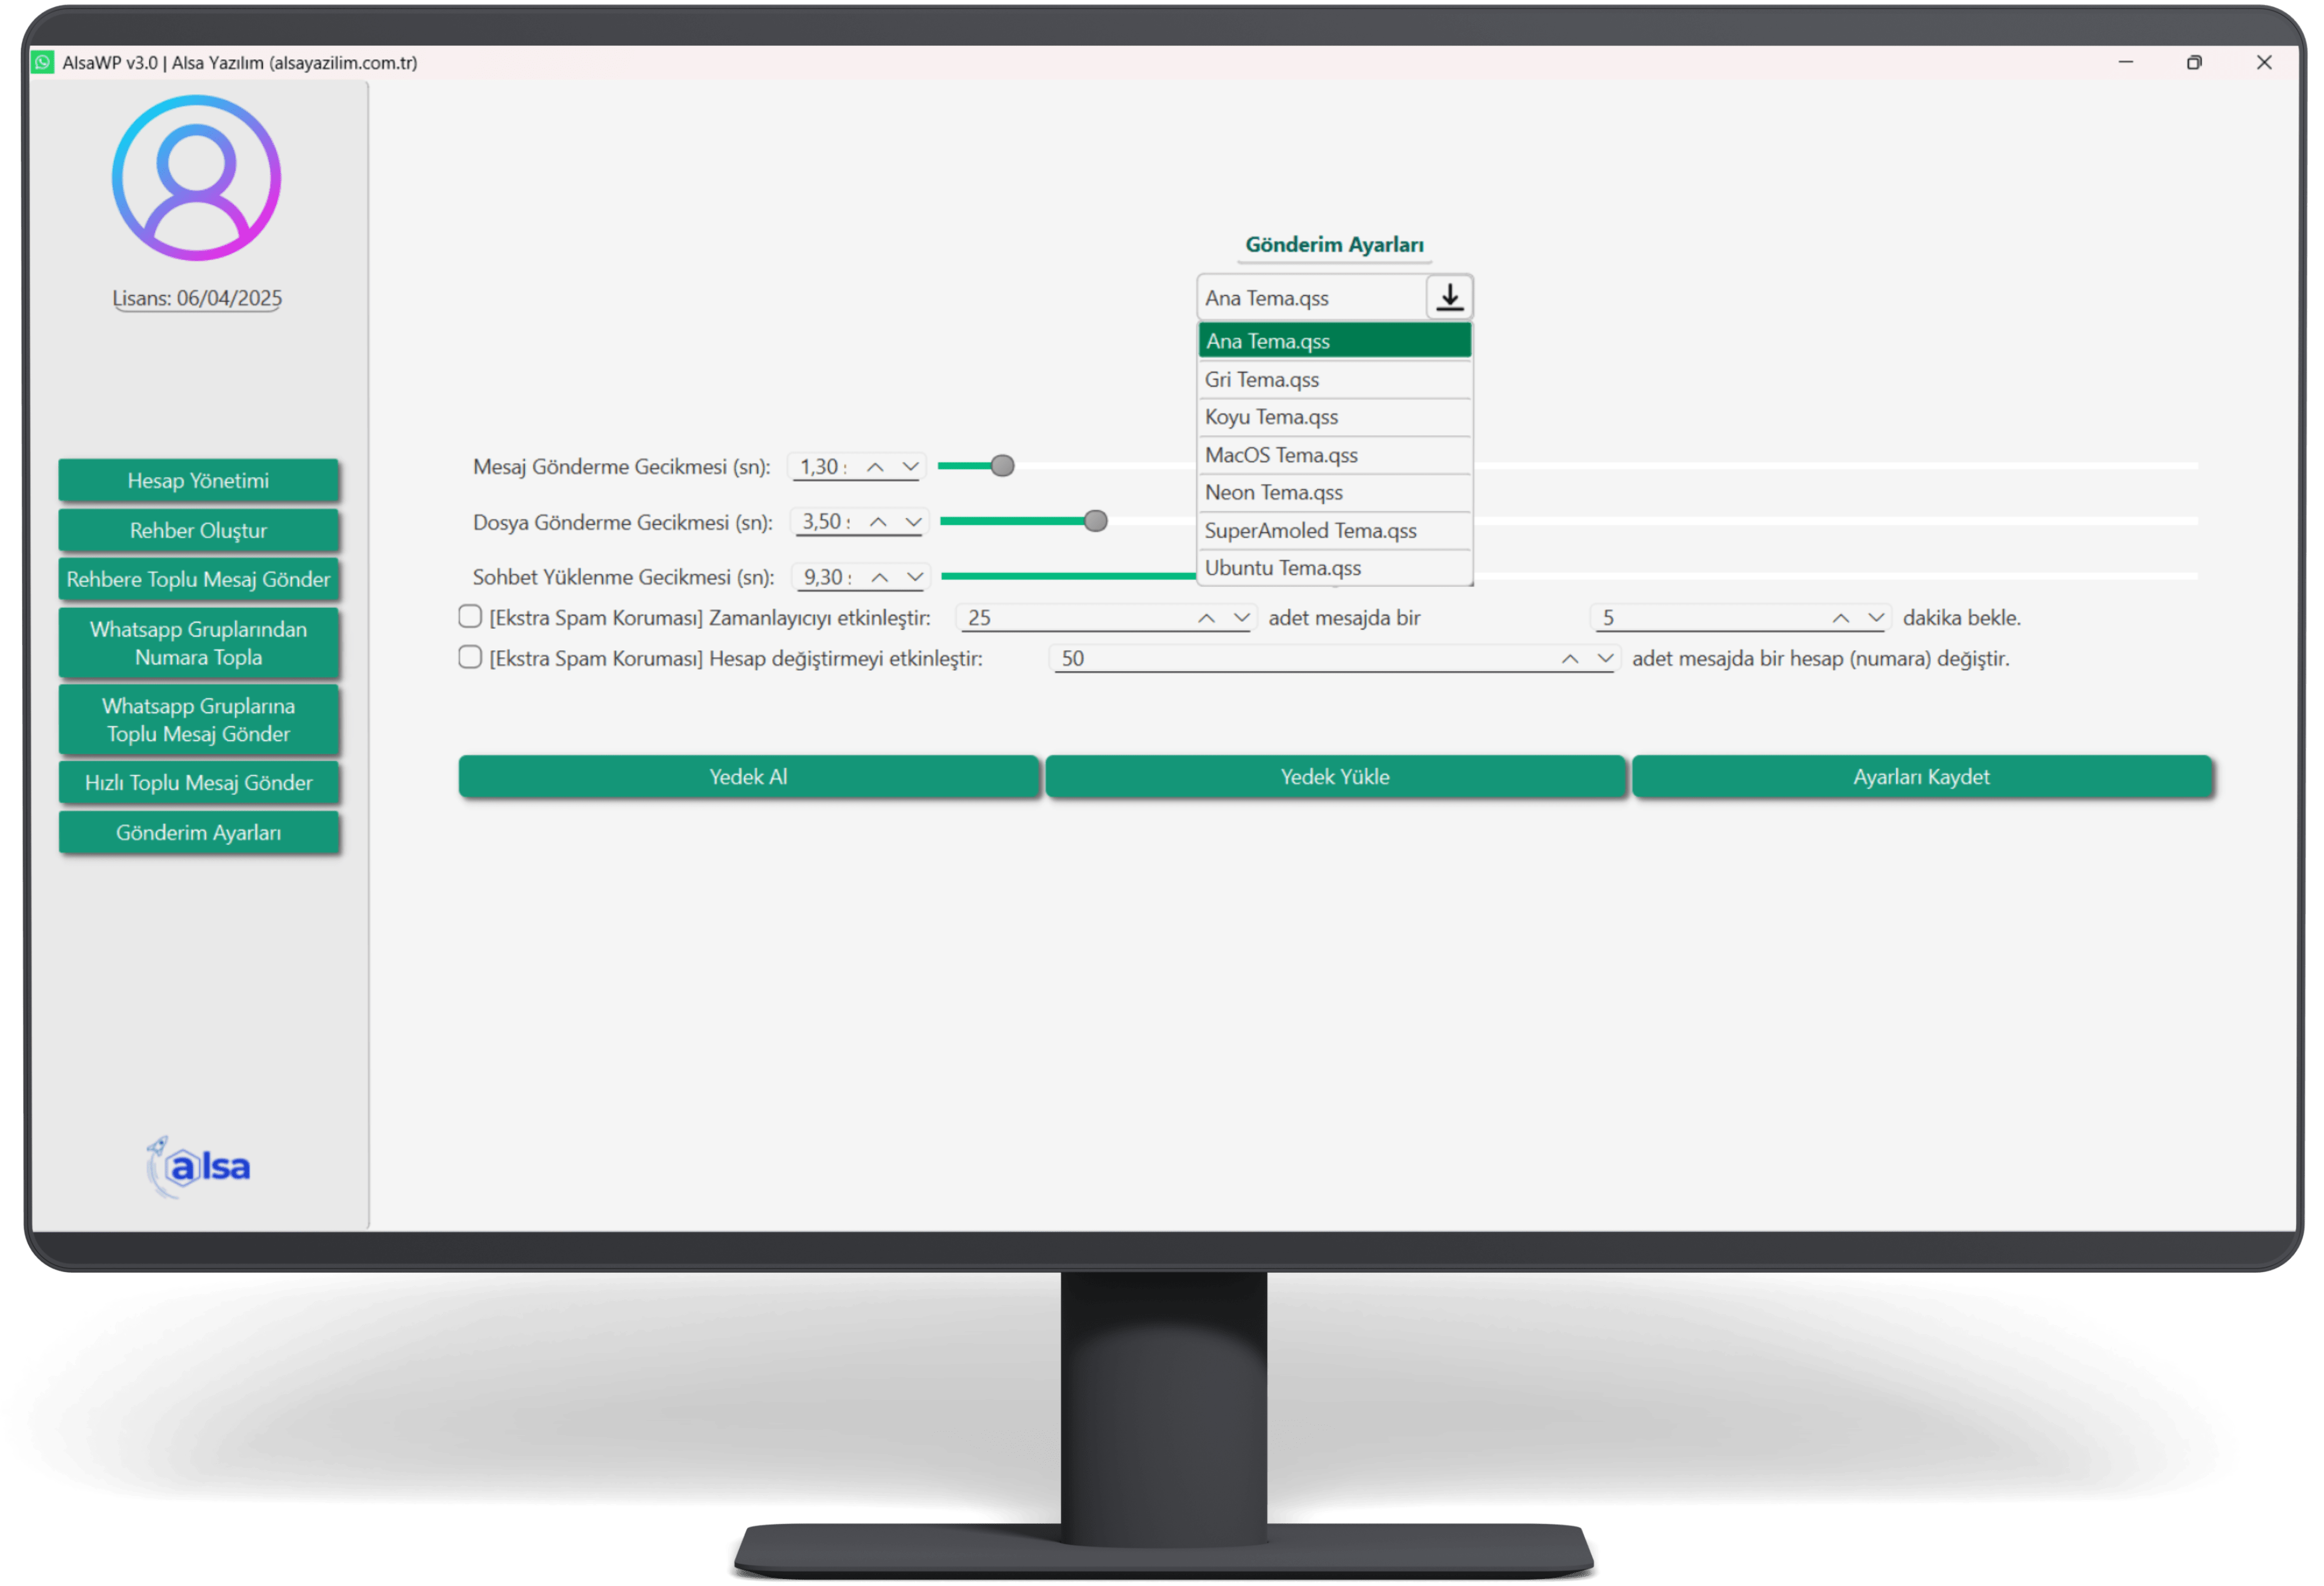Click the Ayarları Kaydet button

point(1920,777)
